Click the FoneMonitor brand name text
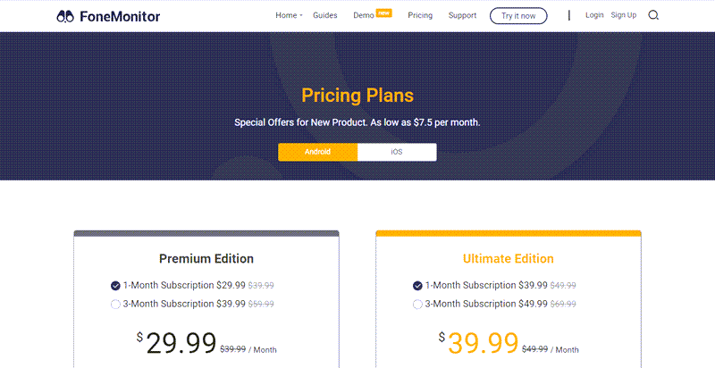 pyautogui.click(x=120, y=15)
